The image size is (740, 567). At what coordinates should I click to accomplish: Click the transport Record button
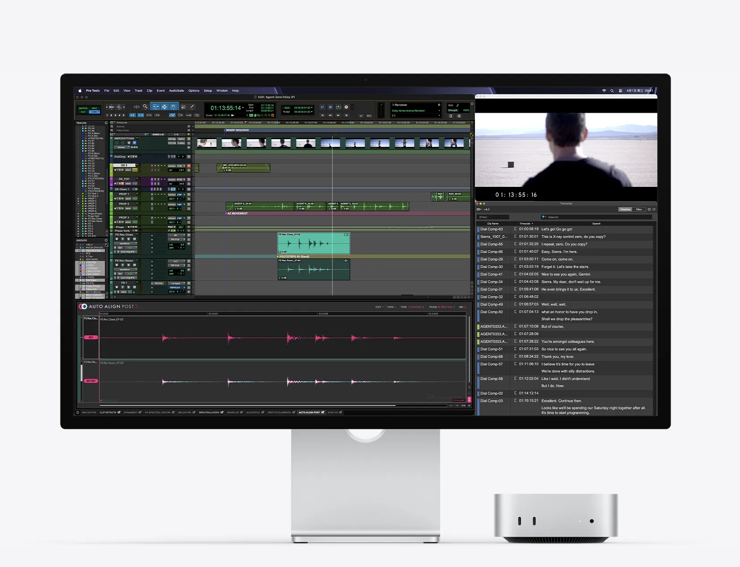346,107
